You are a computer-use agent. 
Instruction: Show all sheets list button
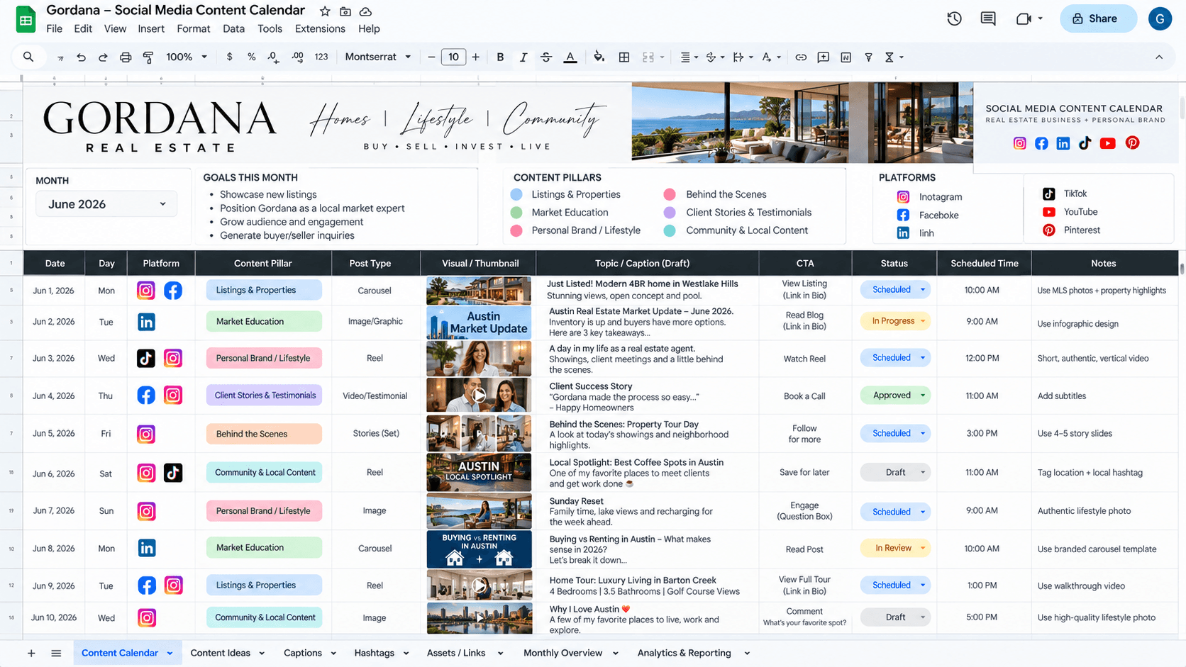[x=56, y=653]
